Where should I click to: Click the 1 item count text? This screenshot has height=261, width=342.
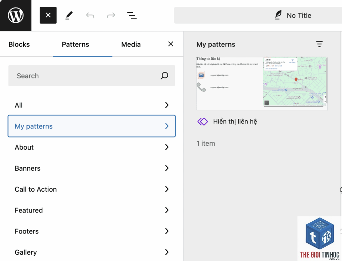206,144
